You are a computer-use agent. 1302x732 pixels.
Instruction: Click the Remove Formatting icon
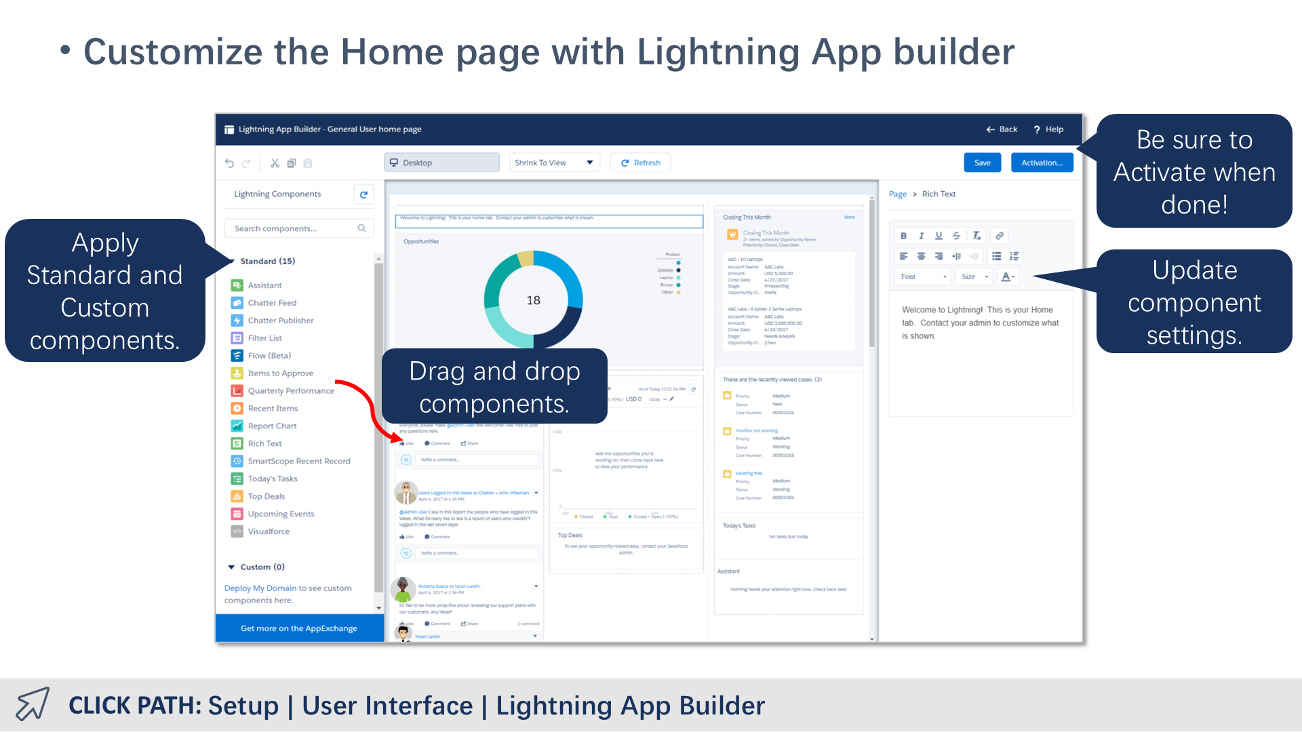tap(976, 236)
